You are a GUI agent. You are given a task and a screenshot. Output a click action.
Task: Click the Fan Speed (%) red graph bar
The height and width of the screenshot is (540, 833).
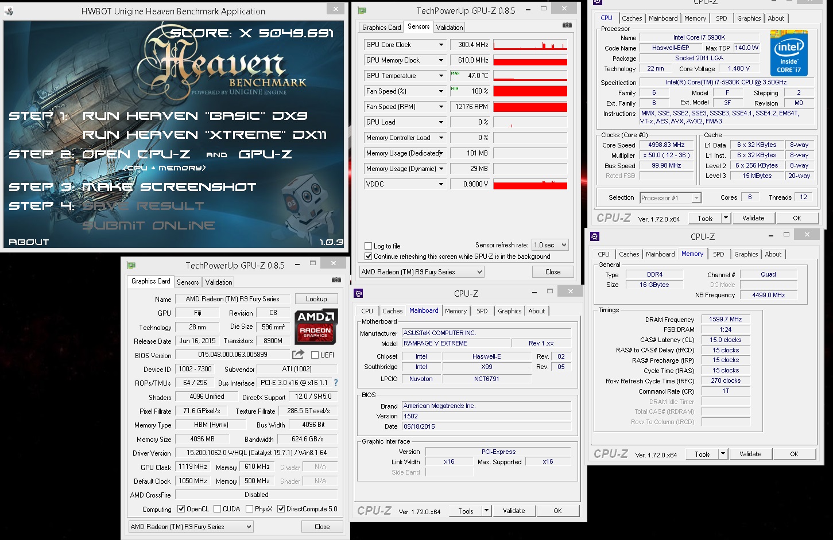tap(530, 91)
